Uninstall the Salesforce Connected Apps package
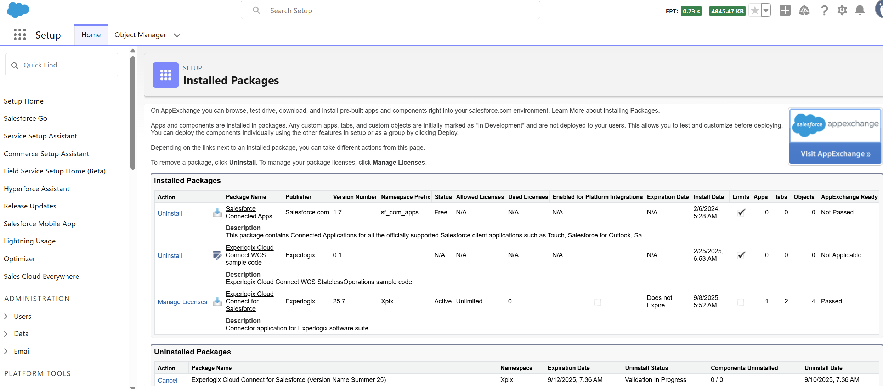 click(170, 213)
